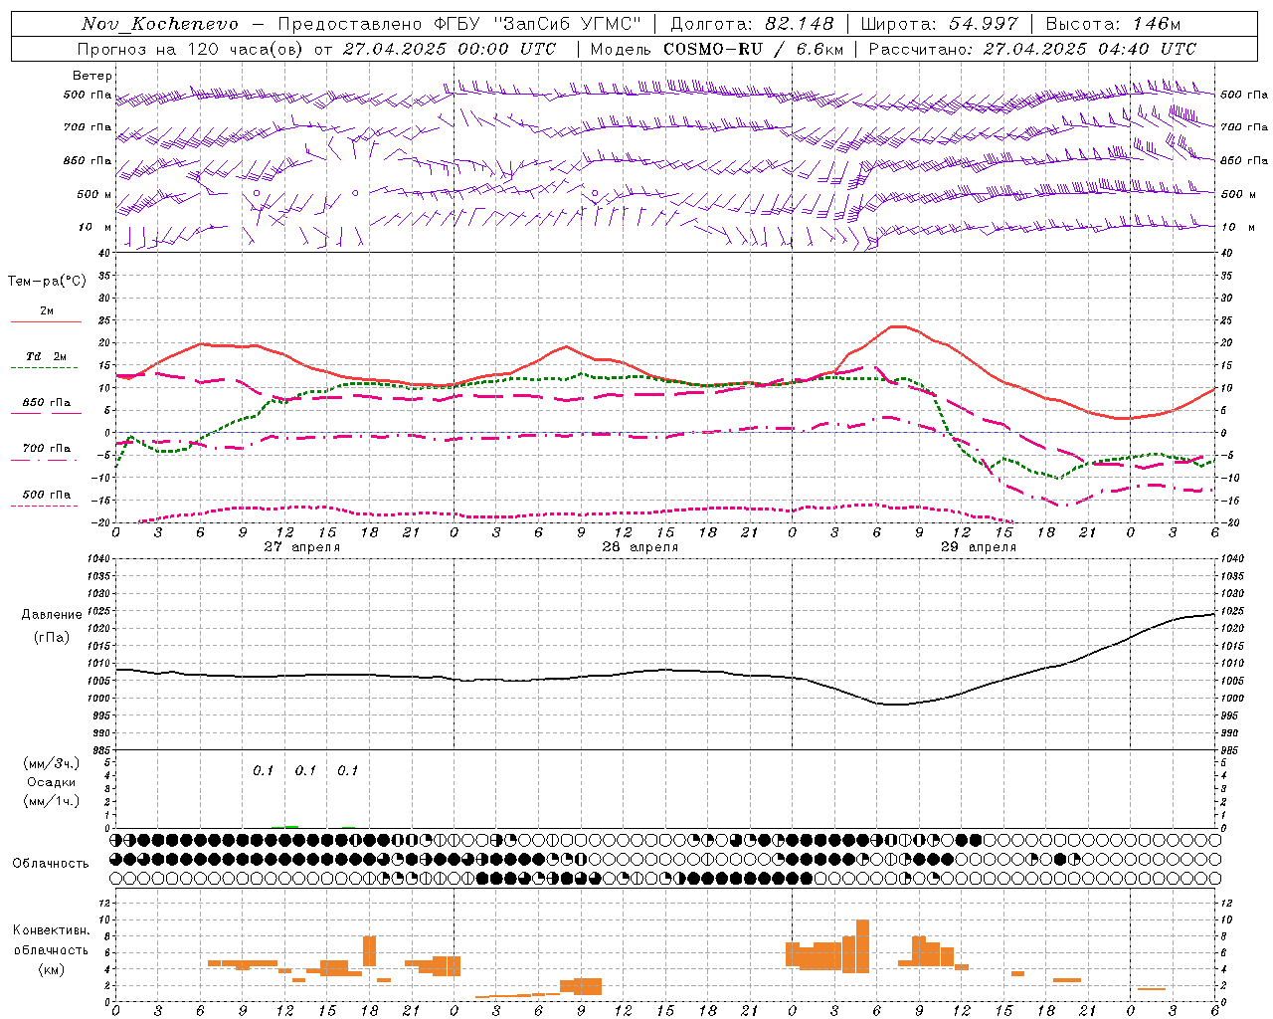Click the tallest orange convective cloud bar
Screen dimensions: 1273x1019
click(x=862, y=946)
